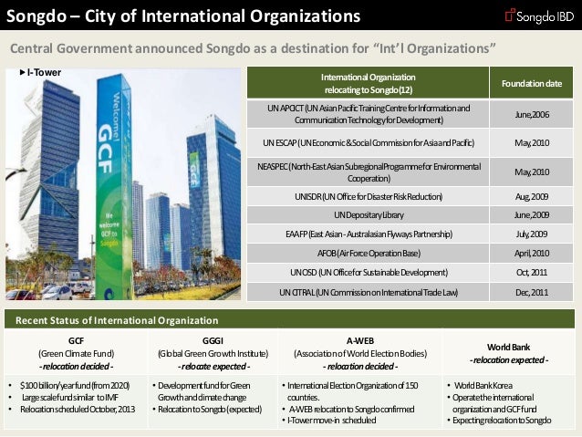Click 'I-Tower move-in scheduled' bullet

[x=331, y=421]
